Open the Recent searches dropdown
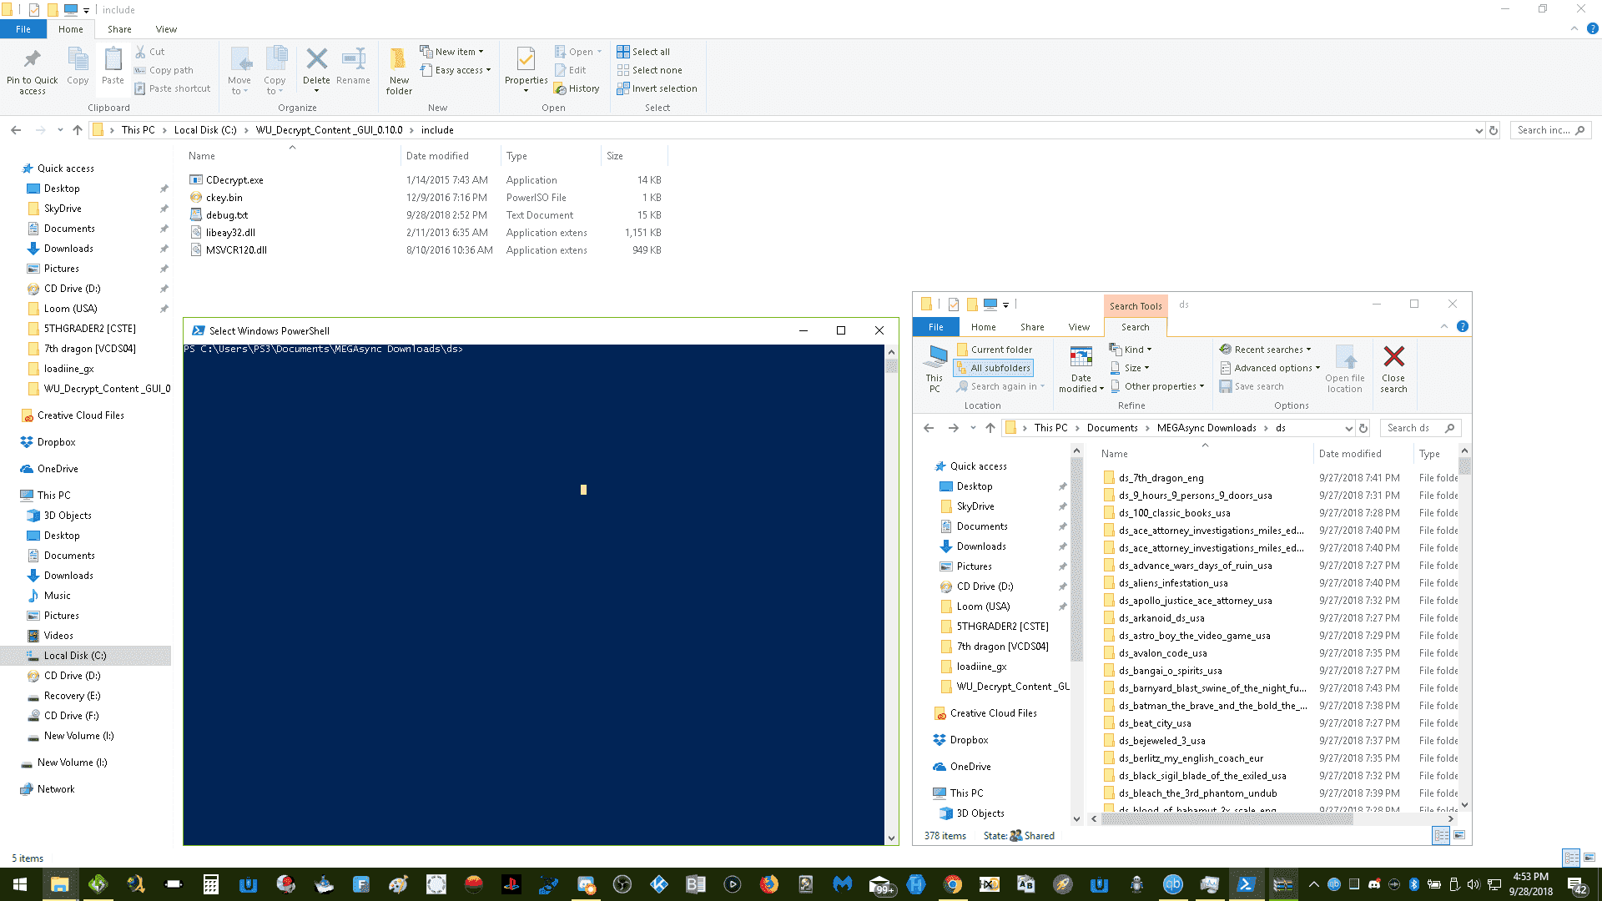The image size is (1602, 901). [x=1266, y=350]
